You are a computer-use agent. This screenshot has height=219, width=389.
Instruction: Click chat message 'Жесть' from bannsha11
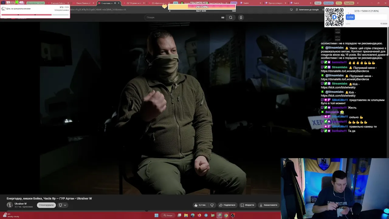352,108
